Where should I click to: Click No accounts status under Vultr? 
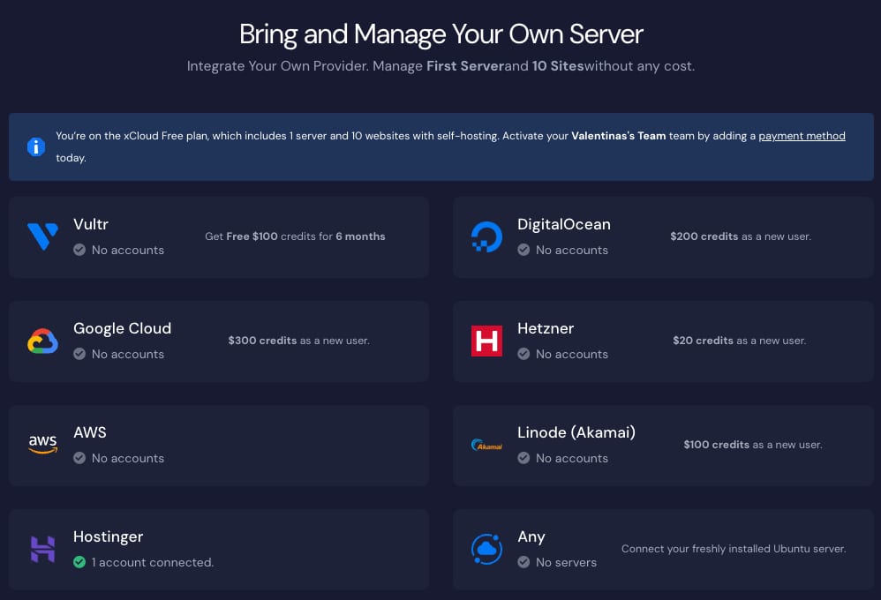pyautogui.click(x=127, y=250)
